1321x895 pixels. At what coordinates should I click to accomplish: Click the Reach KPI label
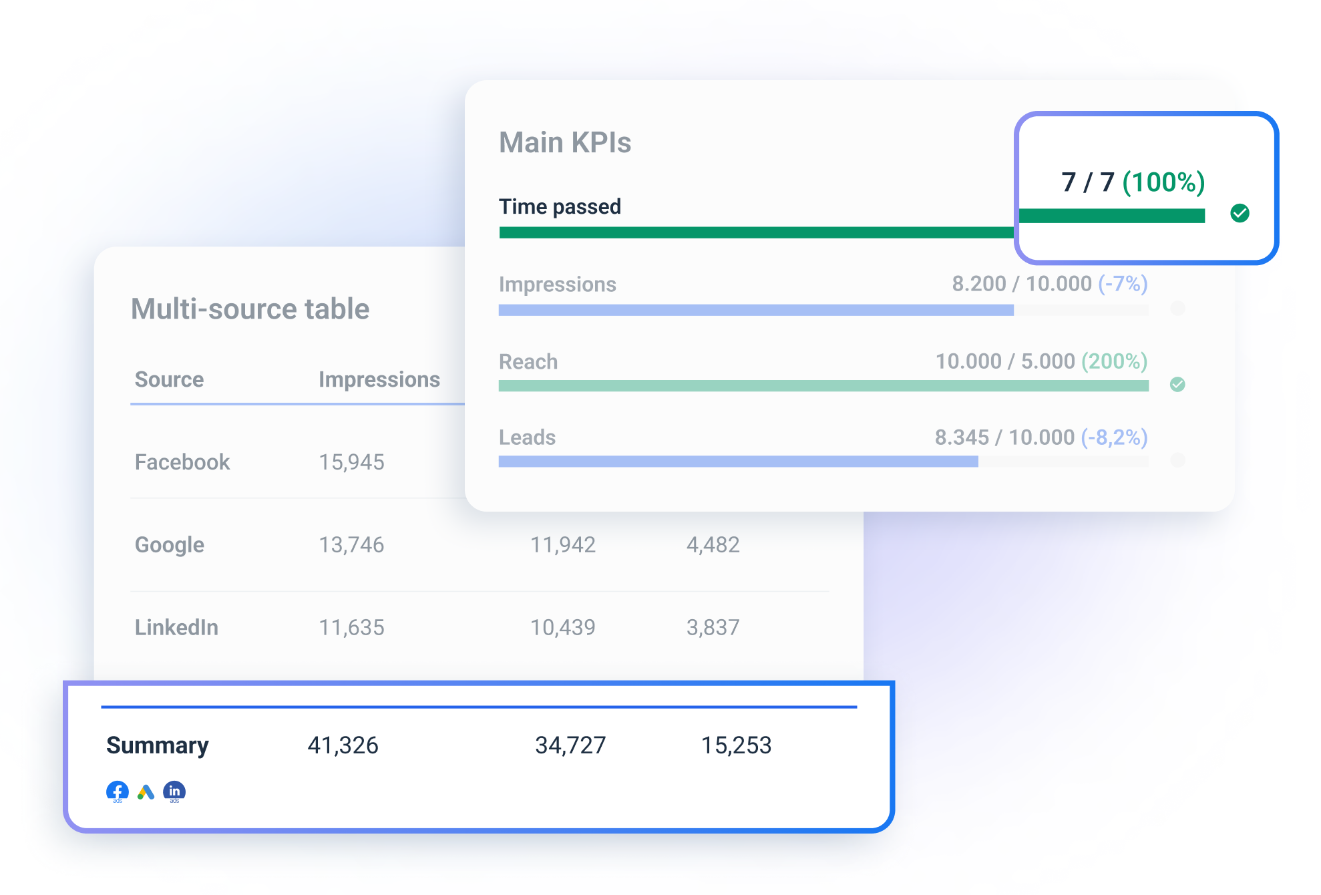tap(528, 361)
